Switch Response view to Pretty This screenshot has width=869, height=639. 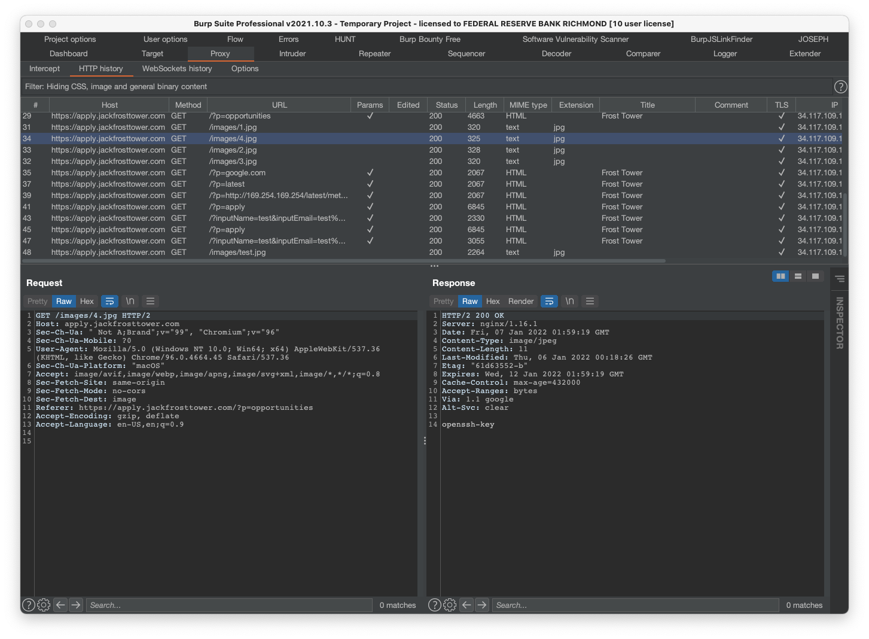pyautogui.click(x=444, y=302)
